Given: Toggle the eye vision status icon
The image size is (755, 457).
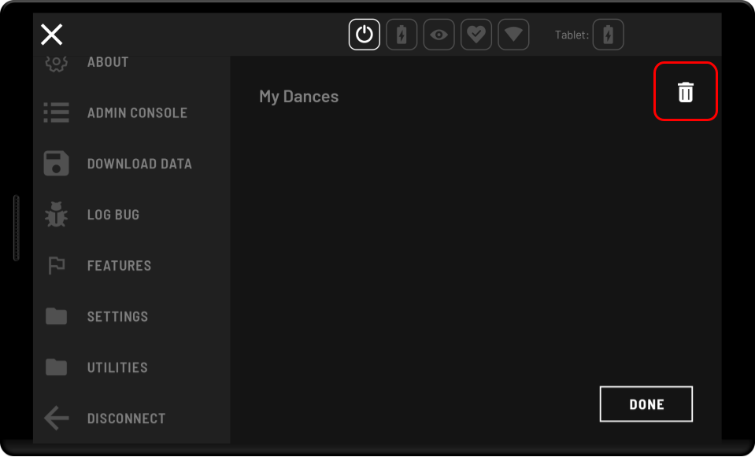Looking at the screenshot, I should [x=439, y=35].
